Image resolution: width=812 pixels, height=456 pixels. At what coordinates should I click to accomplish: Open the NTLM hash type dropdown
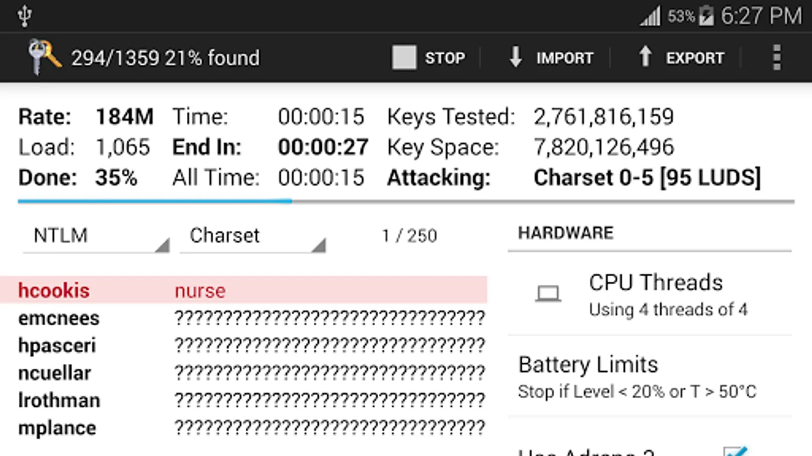click(95, 236)
